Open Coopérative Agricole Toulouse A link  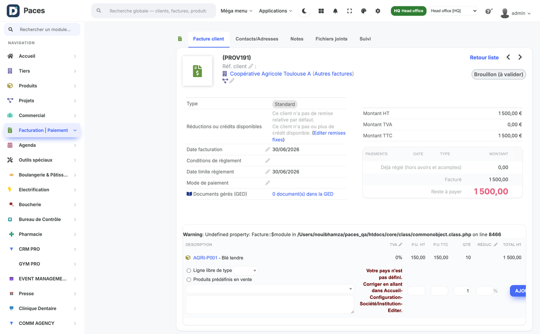(270, 74)
